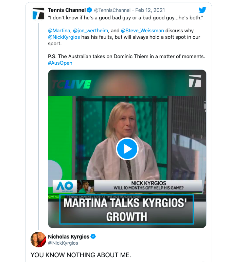The image size is (230, 262).
Task: Click the Tennis Channel display name
Action: coord(67,10)
